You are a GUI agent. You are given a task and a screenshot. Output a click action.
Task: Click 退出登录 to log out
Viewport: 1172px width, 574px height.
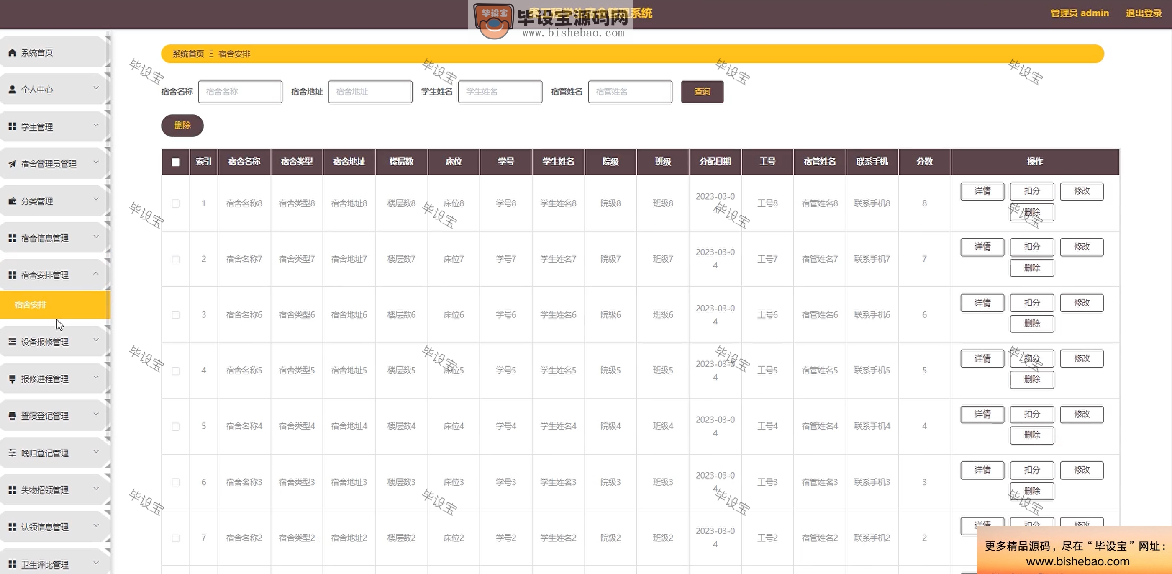point(1144,13)
